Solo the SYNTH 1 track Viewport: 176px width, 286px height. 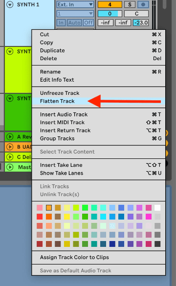click(130, 4)
